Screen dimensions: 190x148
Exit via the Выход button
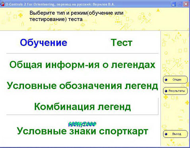coord(175,134)
